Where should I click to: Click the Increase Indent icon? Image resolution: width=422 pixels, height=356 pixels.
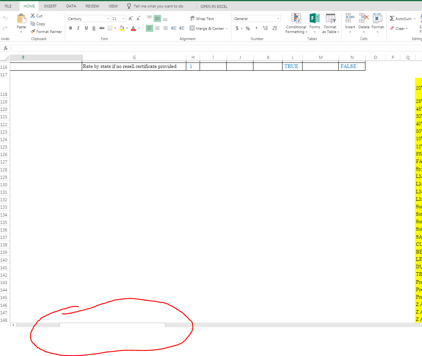tap(182, 28)
